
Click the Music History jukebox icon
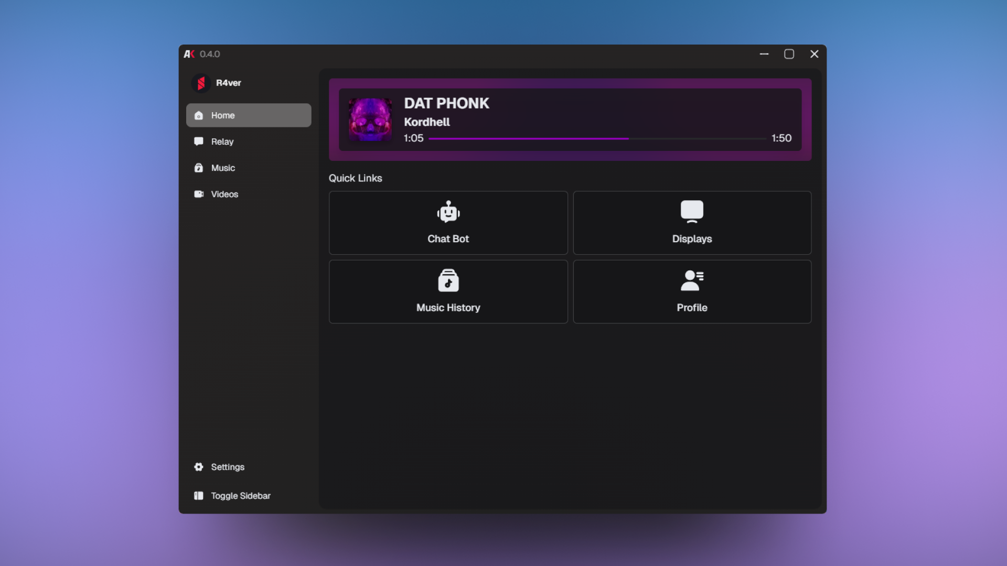click(x=448, y=280)
